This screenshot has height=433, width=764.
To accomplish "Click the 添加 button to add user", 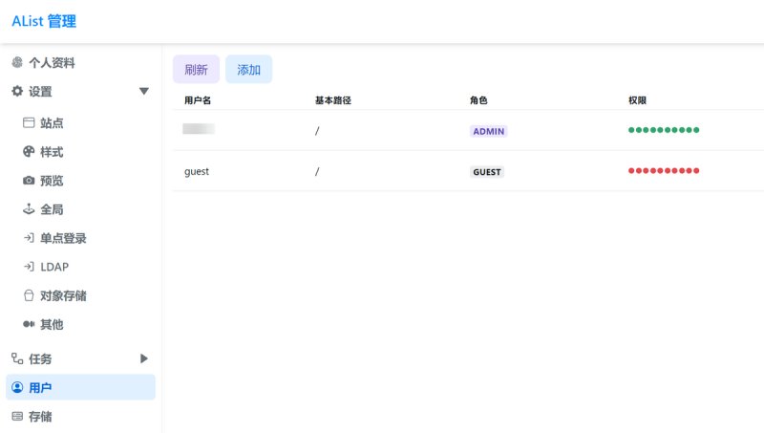I will [248, 69].
